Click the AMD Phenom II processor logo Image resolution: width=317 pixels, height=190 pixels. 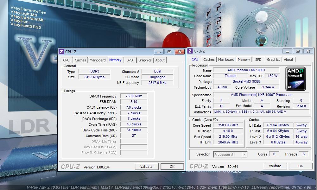pos(295,79)
